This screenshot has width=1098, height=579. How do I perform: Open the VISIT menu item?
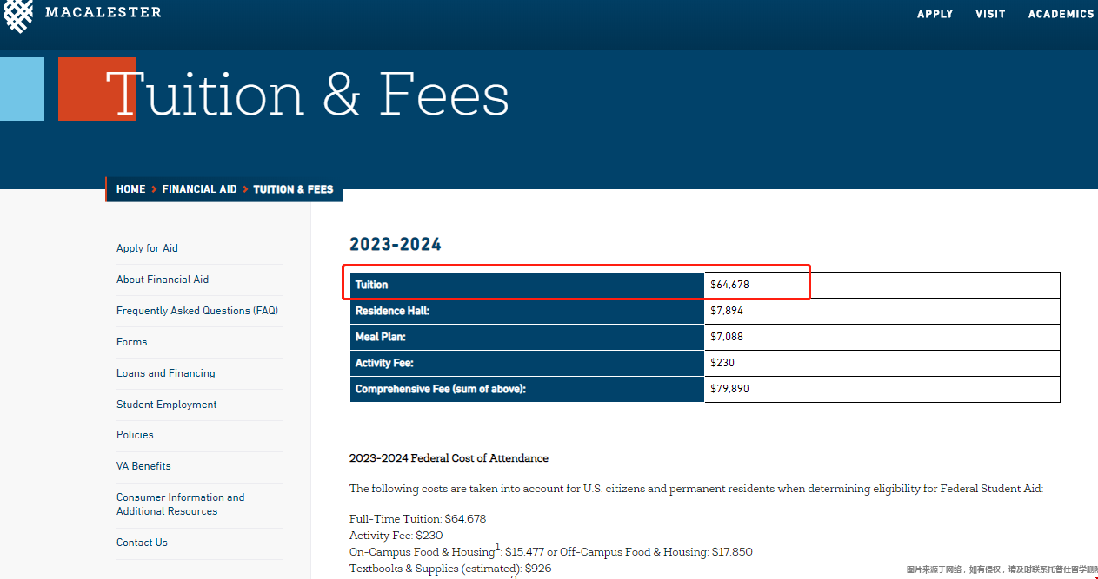[990, 14]
